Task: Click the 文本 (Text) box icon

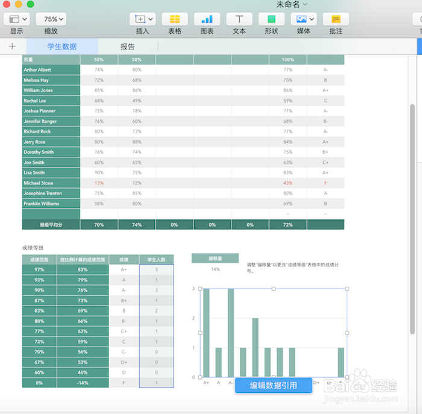Action: pyautogui.click(x=239, y=19)
